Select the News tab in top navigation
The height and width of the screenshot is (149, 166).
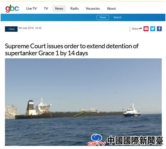pos(59,9)
